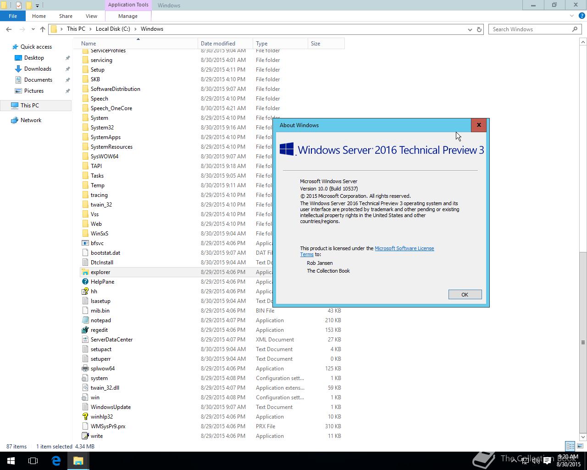Screen dimensions: 587x470
Task: Refresh the Windows folder view
Action: point(479,29)
